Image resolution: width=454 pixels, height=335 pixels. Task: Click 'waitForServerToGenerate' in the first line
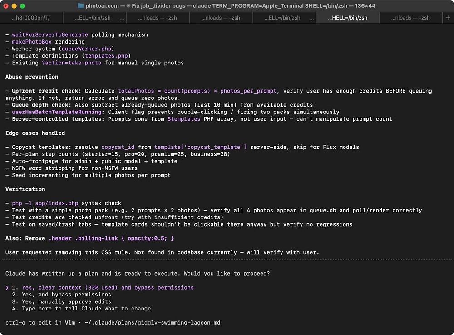click(50, 35)
